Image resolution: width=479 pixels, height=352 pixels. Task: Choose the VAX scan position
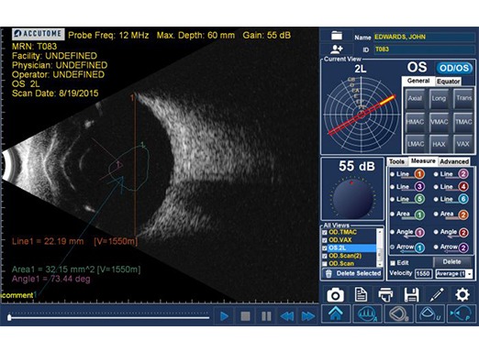[x=463, y=144]
